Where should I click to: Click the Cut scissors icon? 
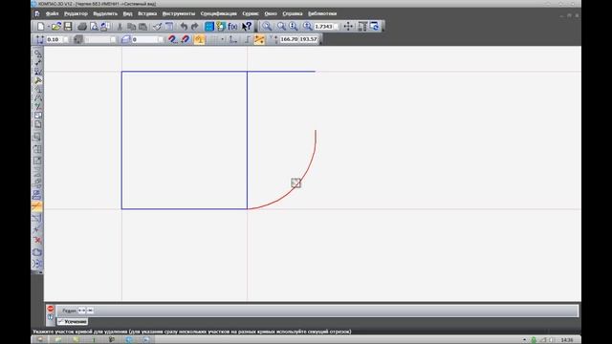(x=120, y=27)
